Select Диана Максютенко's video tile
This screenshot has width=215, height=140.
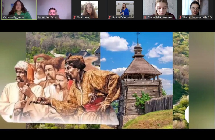point(160,10)
